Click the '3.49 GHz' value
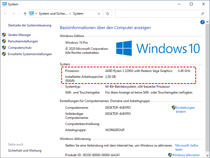The height and width of the screenshot is (158, 210). [x=184, y=71]
